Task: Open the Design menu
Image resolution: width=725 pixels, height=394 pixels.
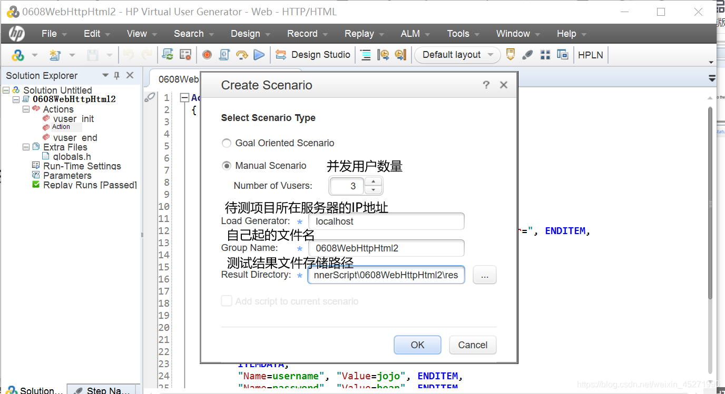Action: (x=250, y=34)
